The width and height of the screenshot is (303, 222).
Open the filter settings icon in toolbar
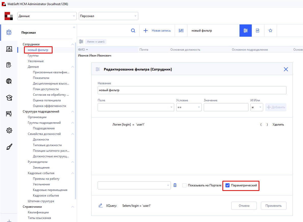tap(245, 31)
